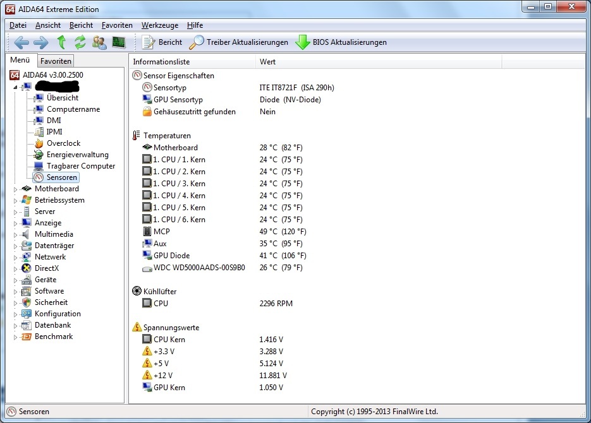Screen dimensions: 591x423
Task: Open the Bericht menu
Action: [81, 25]
